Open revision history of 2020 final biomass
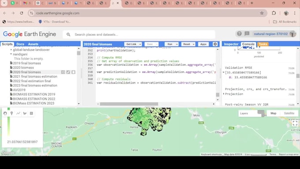This screenshot has height=169, width=300. coord(63,72)
